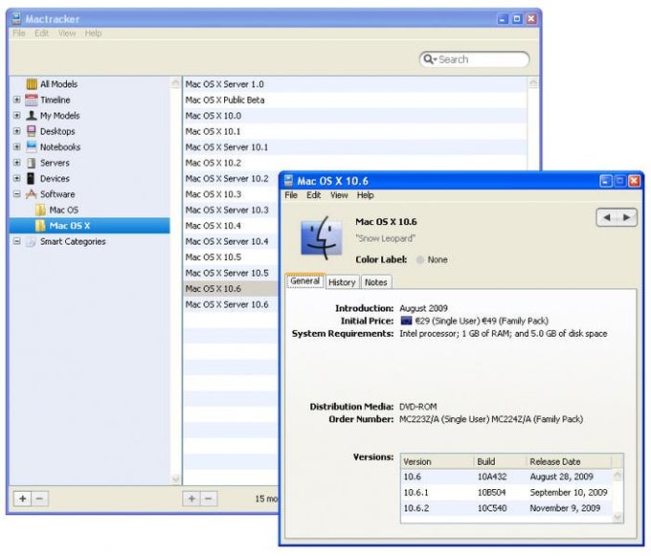Click the Notebooks laptop icon
Image resolution: width=651 pixels, height=556 pixels.
tap(32, 146)
